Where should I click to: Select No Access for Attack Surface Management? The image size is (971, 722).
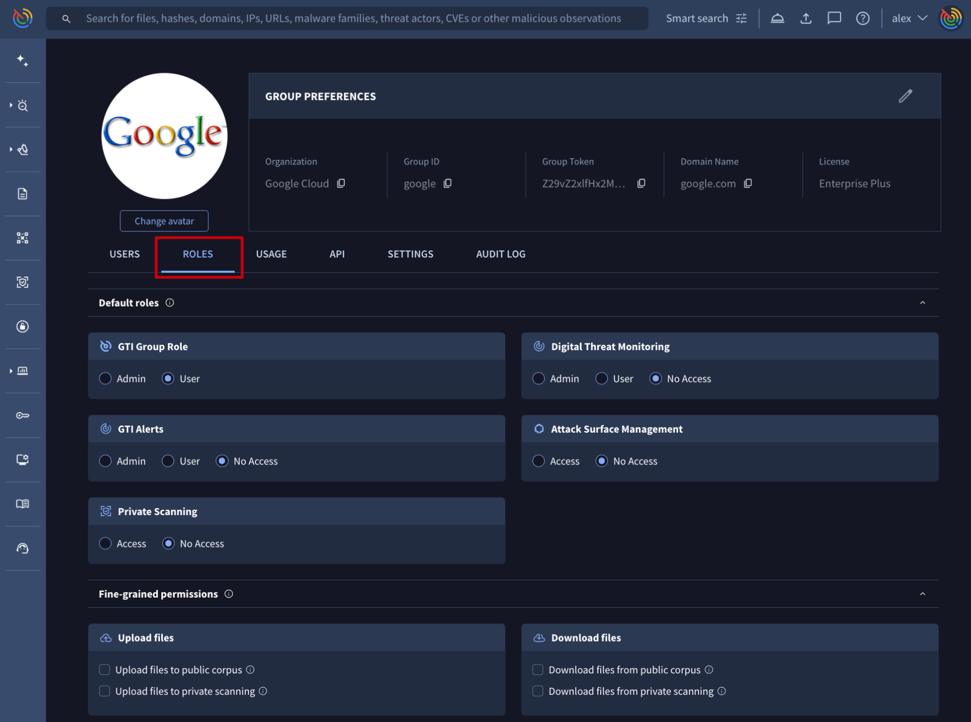(x=602, y=461)
